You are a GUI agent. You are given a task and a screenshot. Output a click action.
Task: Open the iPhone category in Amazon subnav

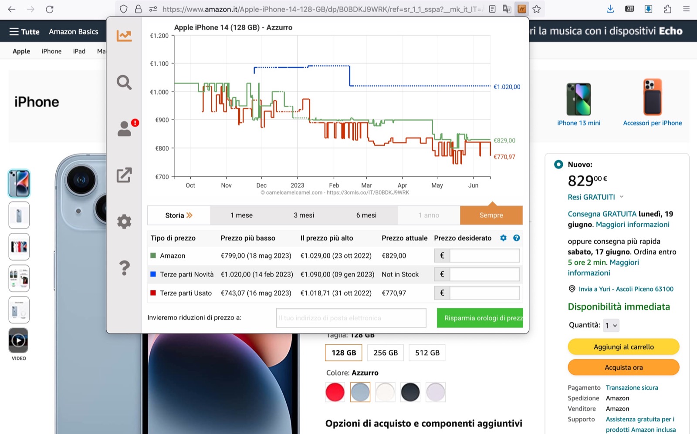[51, 51]
